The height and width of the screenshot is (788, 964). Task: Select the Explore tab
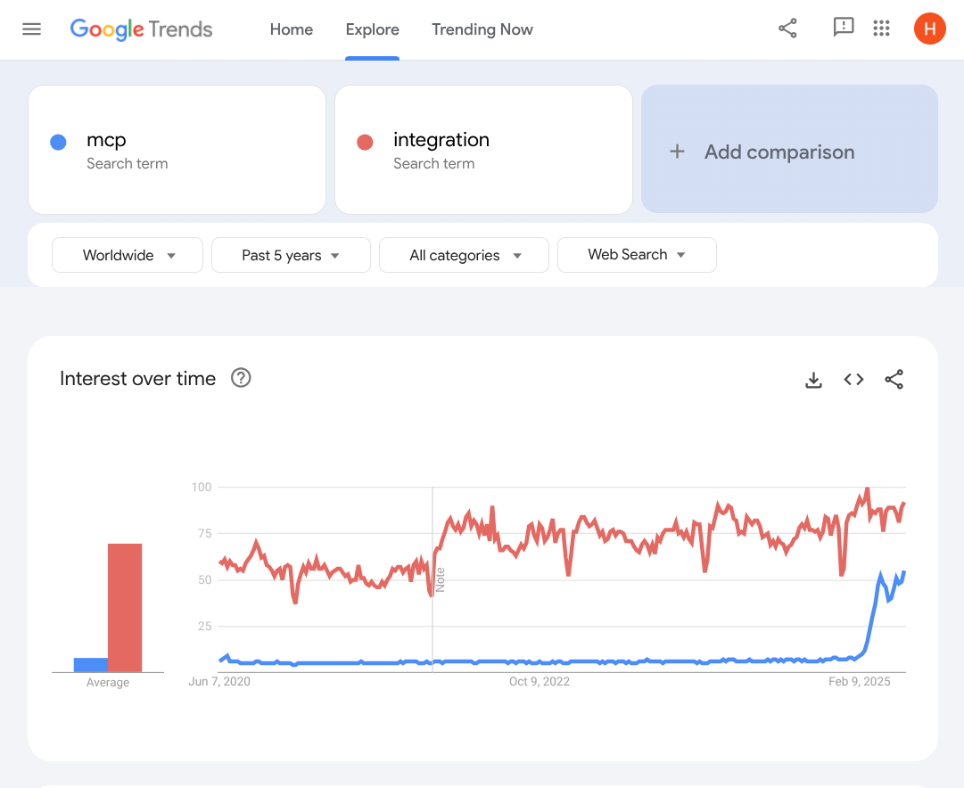372,29
